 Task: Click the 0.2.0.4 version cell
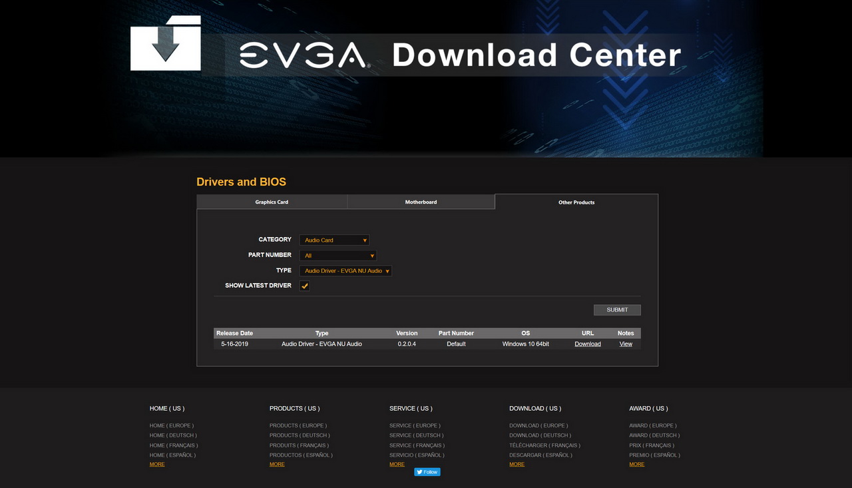click(x=407, y=344)
